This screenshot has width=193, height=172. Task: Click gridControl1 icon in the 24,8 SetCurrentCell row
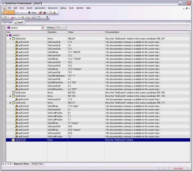point(16,126)
